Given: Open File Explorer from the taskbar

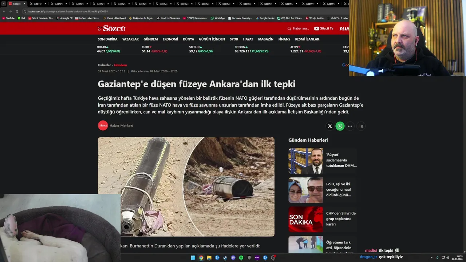Looking at the screenshot, I should (209, 258).
